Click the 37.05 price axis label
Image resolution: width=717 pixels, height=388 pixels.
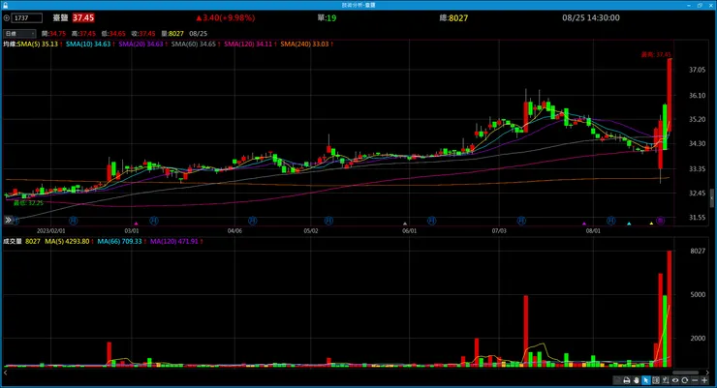tap(697, 70)
